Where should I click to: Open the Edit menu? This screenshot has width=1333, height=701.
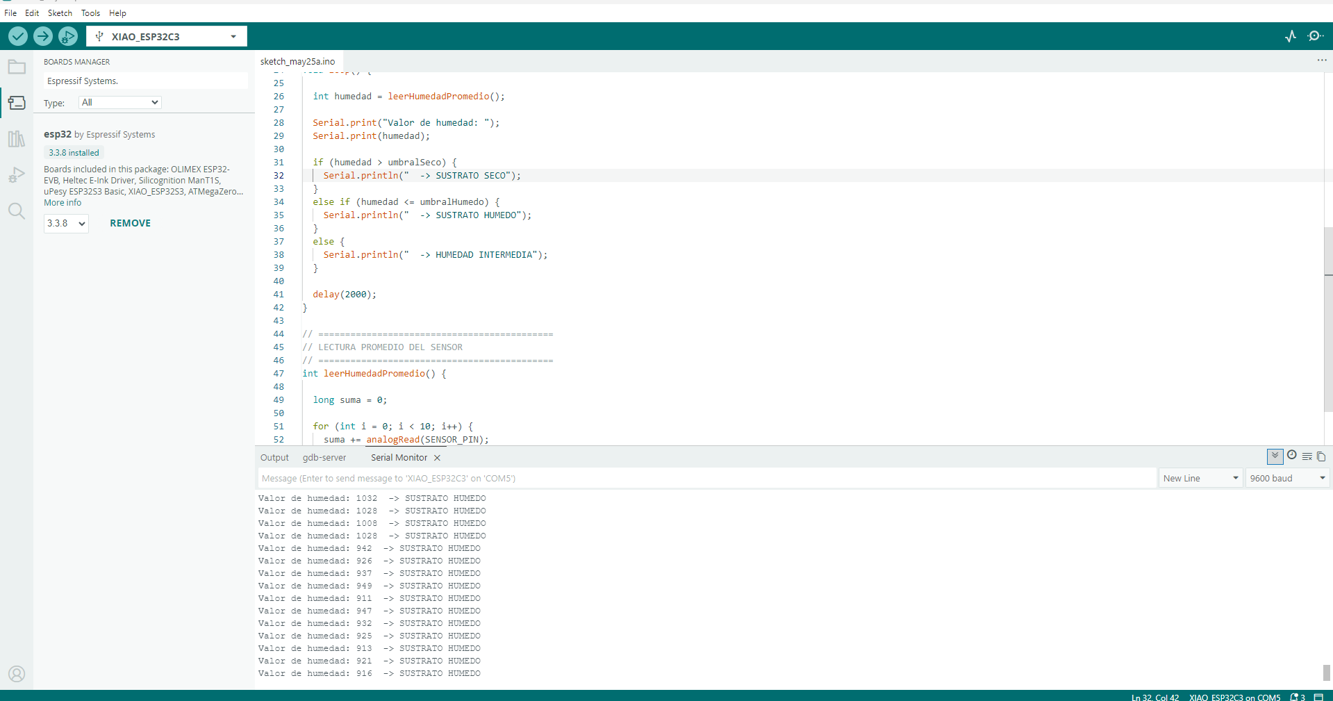pyautogui.click(x=32, y=13)
